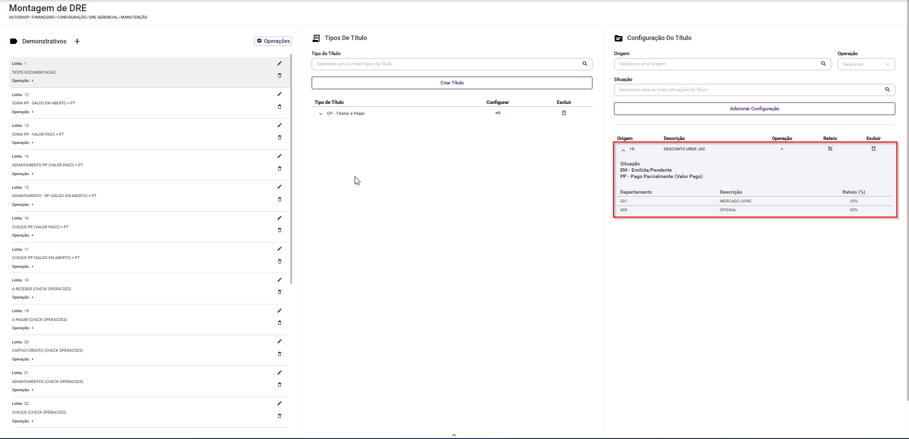
Task: Delete Linha 19 A PAGAR (CHECK OPERACOES)
Action: (x=279, y=323)
